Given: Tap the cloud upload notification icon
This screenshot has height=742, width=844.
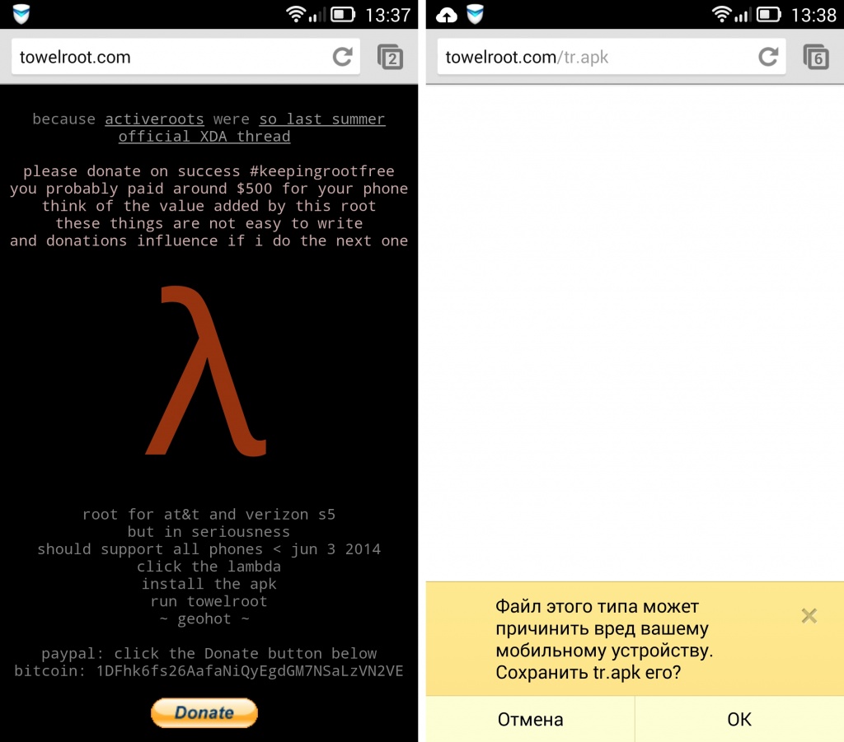Looking at the screenshot, I should click(x=446, y=15).
